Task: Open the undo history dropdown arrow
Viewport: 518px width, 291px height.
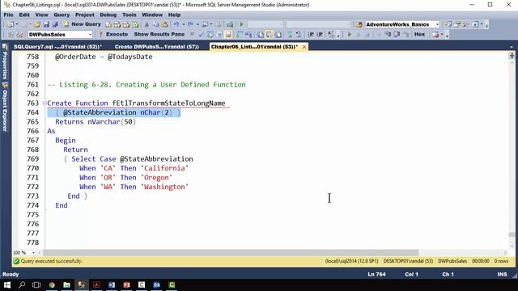Action: (x=184, y=24)
